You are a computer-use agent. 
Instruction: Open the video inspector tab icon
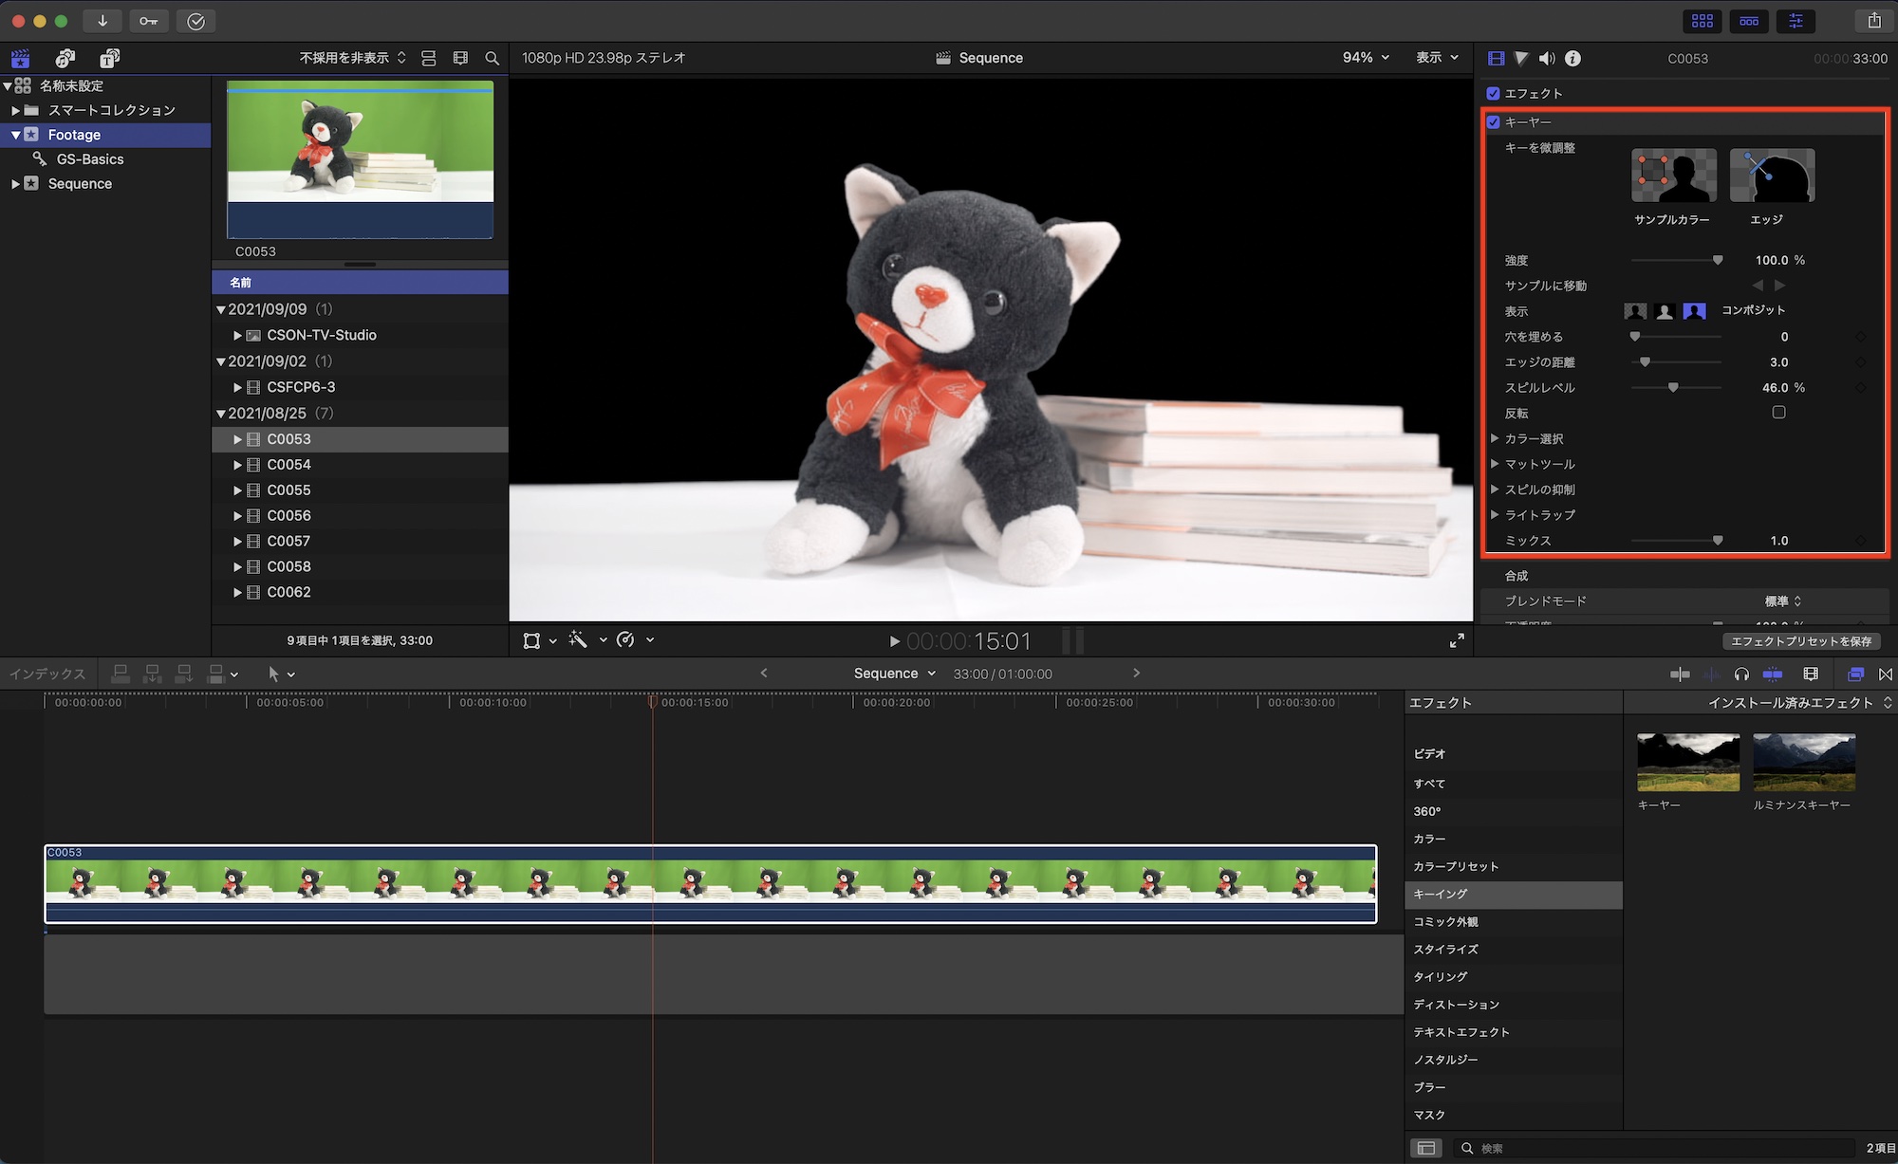[x=1496, y=58]
